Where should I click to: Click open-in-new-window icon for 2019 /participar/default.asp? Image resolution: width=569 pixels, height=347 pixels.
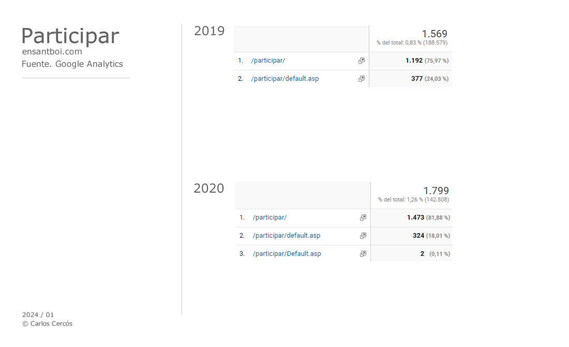tap(362, 79)
